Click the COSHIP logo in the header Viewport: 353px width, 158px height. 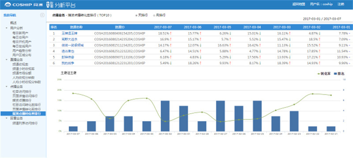pyautogui.click(x=23, y=4)
